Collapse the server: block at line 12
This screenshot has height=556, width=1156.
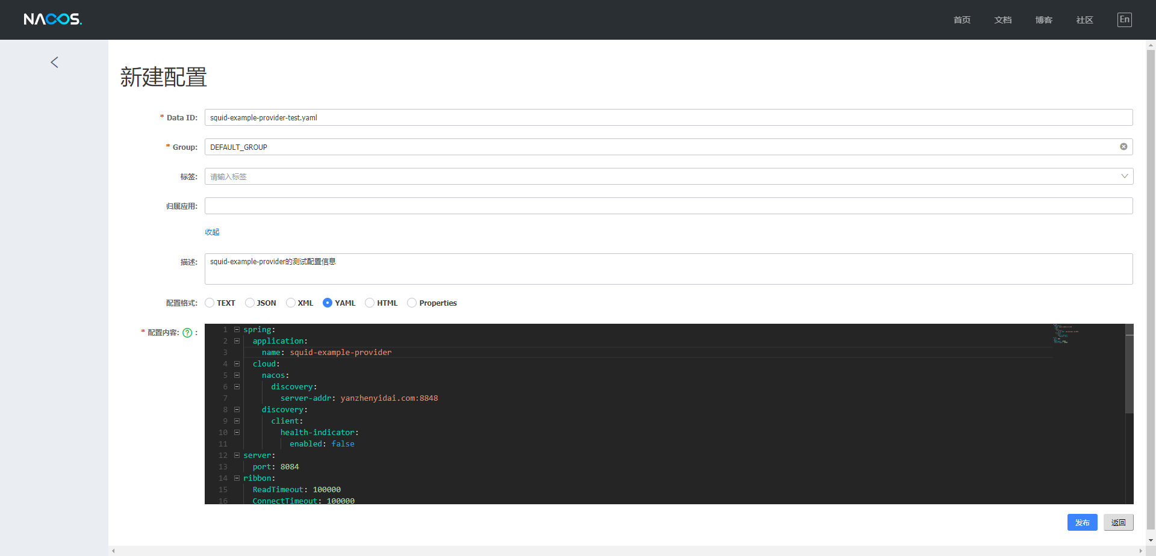(x=237, y=456)
